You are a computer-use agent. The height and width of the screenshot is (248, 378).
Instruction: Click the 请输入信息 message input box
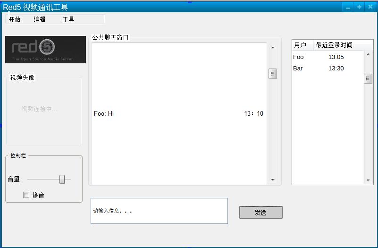[159, 211]
